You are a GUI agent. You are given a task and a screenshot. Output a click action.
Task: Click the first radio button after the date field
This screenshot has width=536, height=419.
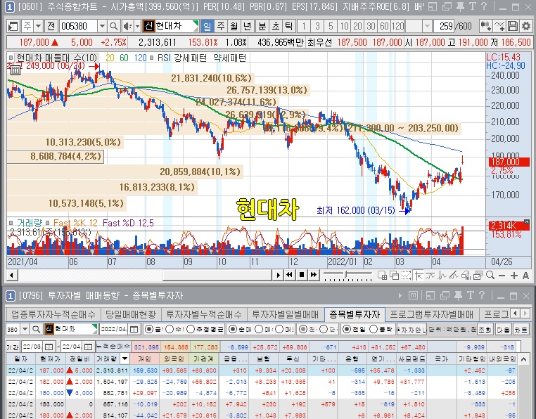tap(149, 330)
